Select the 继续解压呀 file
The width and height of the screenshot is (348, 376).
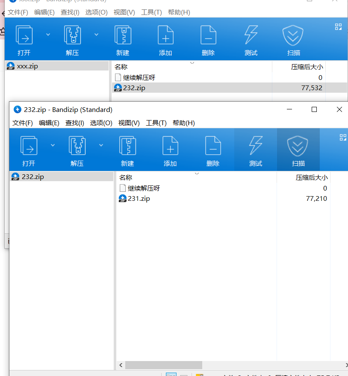pos(143,188)
